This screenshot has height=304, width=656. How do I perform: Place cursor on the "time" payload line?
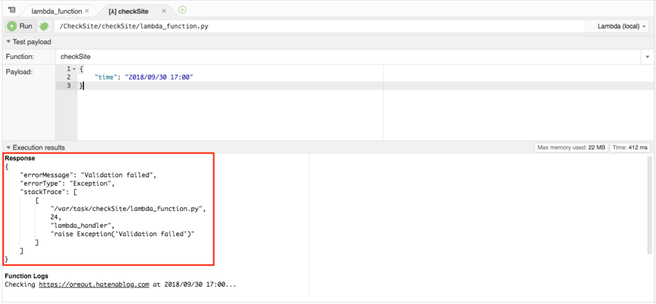pyautogui.click(x=144, y=77)
